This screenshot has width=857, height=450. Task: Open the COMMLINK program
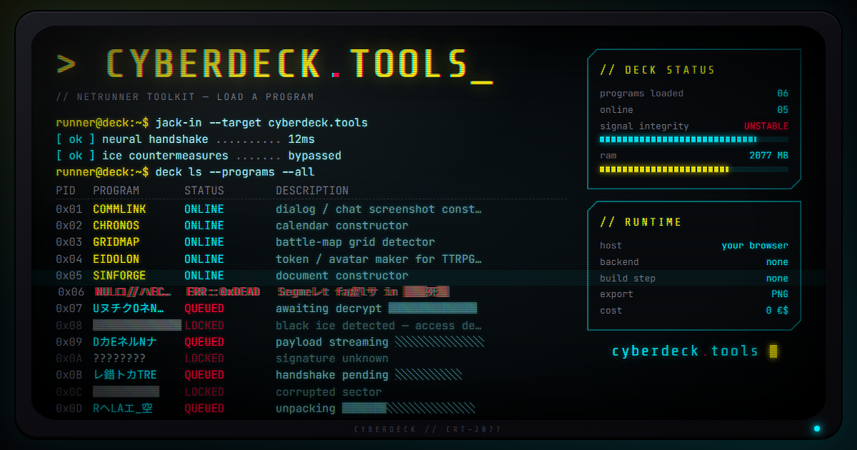119,209
